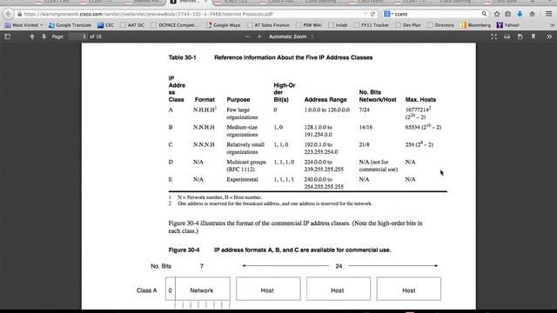Open the Yahoo bookmark

[508, 25]
